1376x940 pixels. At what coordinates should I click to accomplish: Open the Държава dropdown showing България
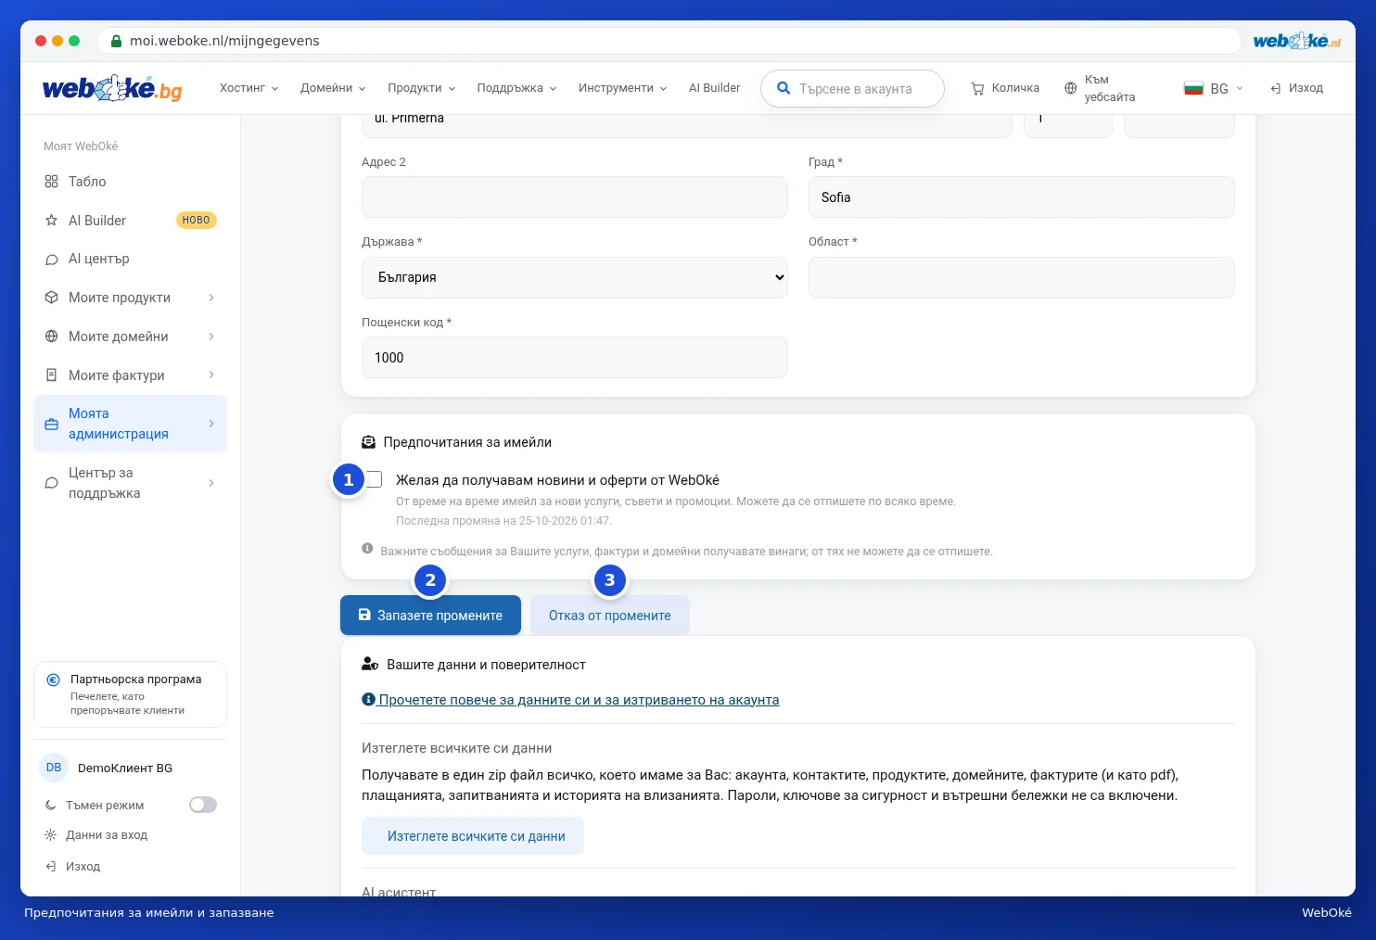tap(575, 277)
